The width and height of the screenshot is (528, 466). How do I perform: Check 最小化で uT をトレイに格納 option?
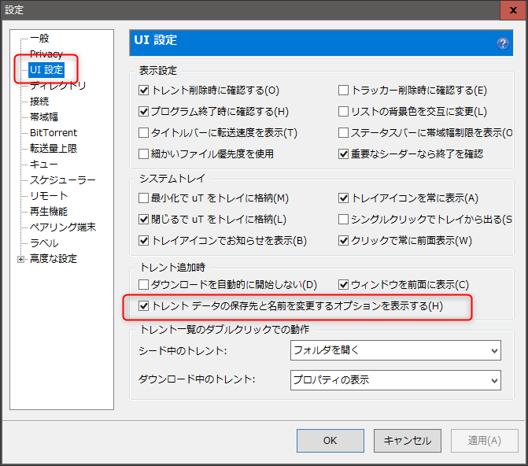[x=144, y=198]
